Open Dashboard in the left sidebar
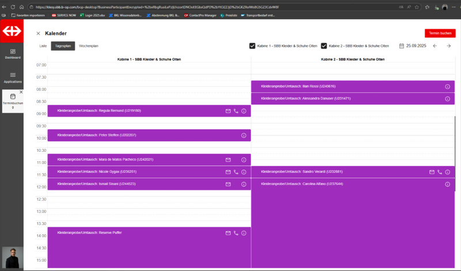This screenshot has height=271, width=461. point(12,51)
